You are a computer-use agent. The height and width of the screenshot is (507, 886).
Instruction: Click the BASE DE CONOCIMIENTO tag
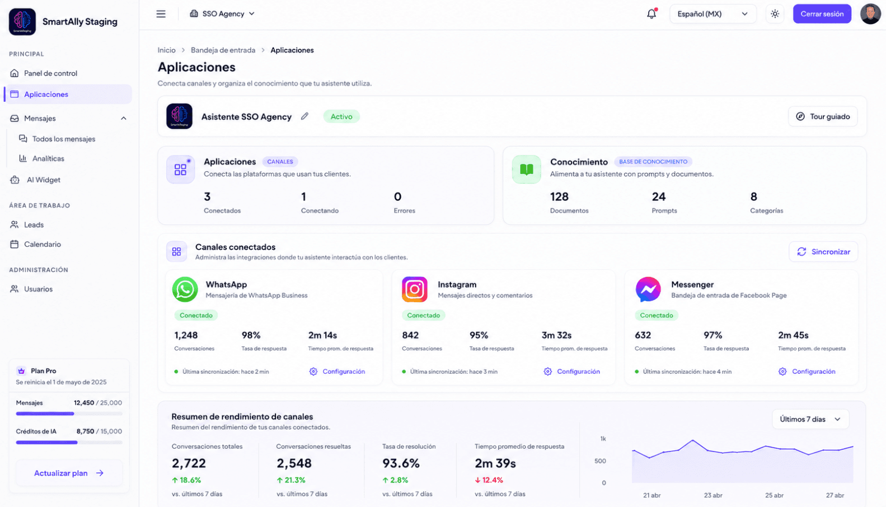(x=653, y=162)
